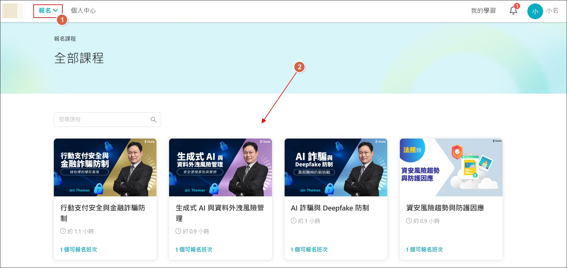Click the notification bell icon
Image resolution: width=567 pixels, height=268 pixels.
click(513, 11)
